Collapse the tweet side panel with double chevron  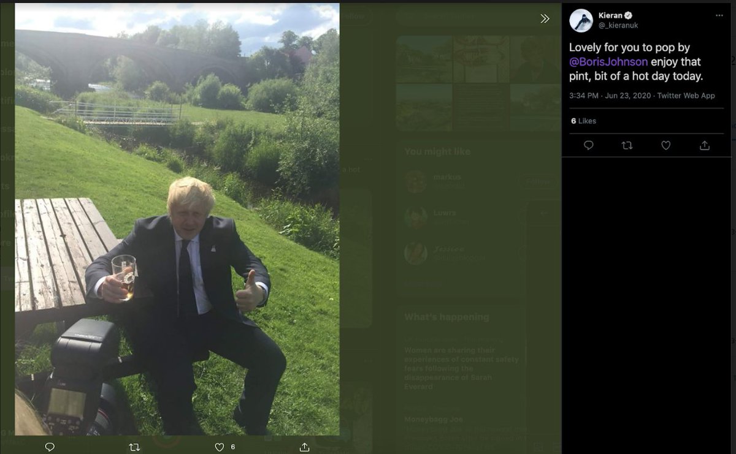point(545,19)
